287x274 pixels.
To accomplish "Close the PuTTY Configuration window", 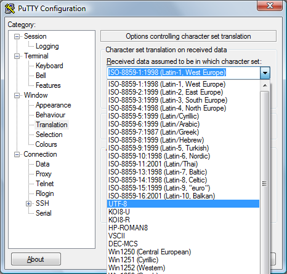I will coord(270,6).
